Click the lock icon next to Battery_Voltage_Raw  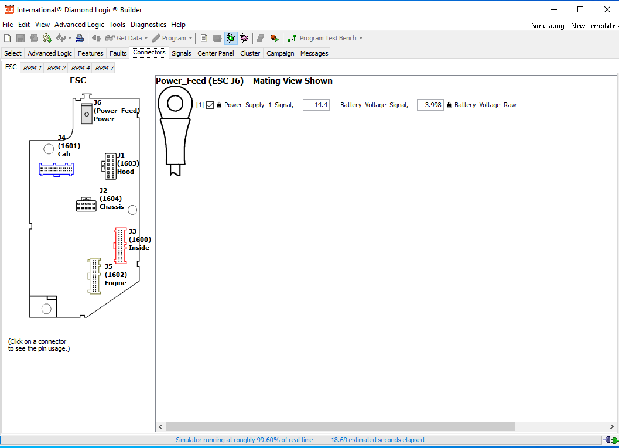pyautogui.click(x=449, y=105)
